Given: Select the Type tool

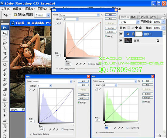Looking at the screenshot, I should click(x=5, y=110).
